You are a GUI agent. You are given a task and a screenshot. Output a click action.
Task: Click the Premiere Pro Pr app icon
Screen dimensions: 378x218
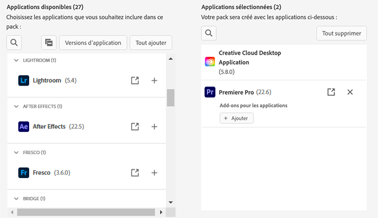point(210,92)
